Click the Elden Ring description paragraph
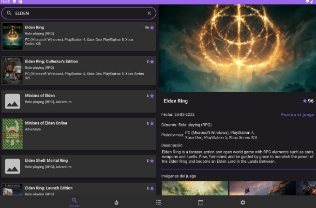316x208 pixels. pos(238,157)
